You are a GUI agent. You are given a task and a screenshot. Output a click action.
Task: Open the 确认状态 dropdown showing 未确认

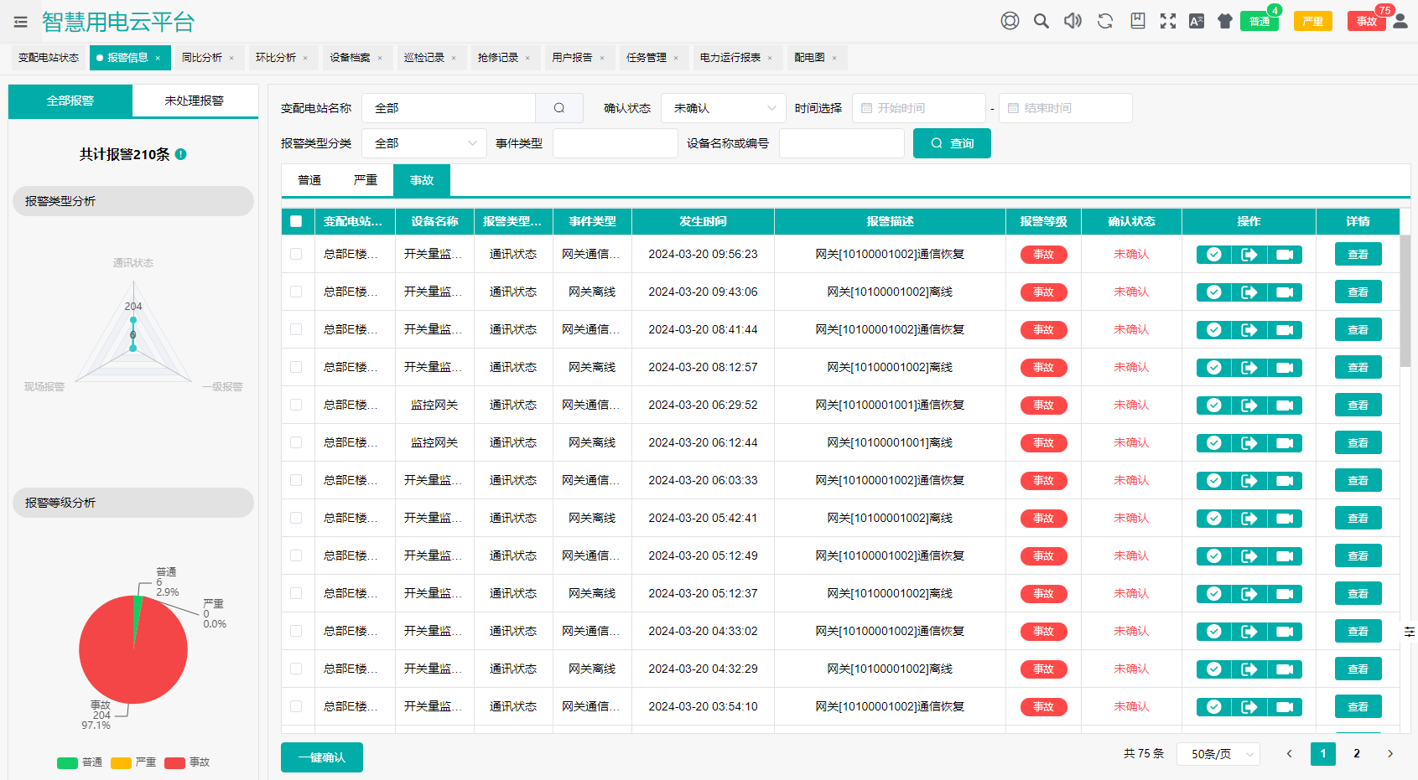[724, 108]
